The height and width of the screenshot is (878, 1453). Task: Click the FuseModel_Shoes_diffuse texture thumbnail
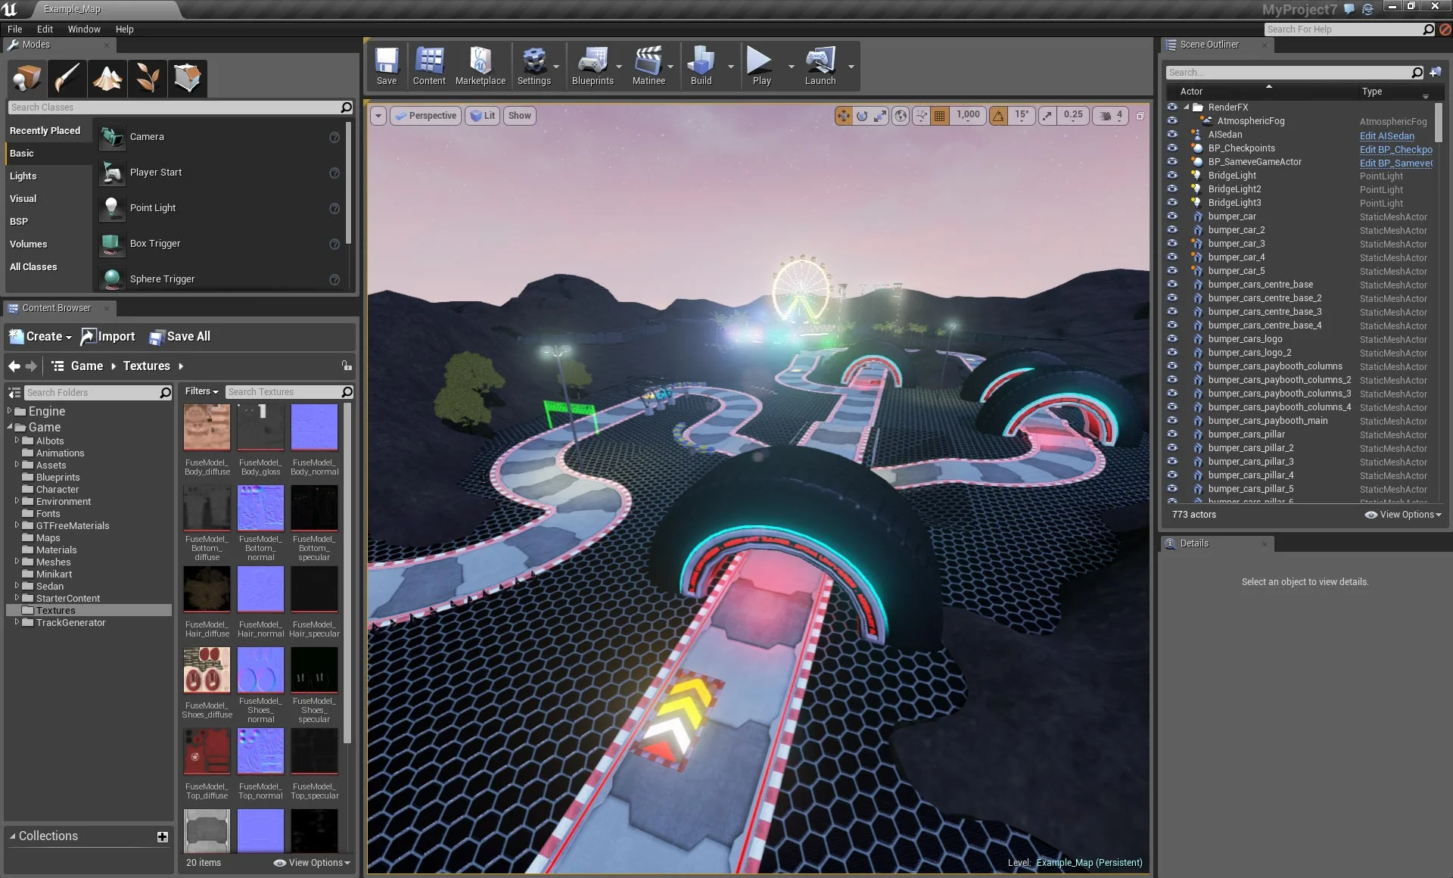[207, 671]
